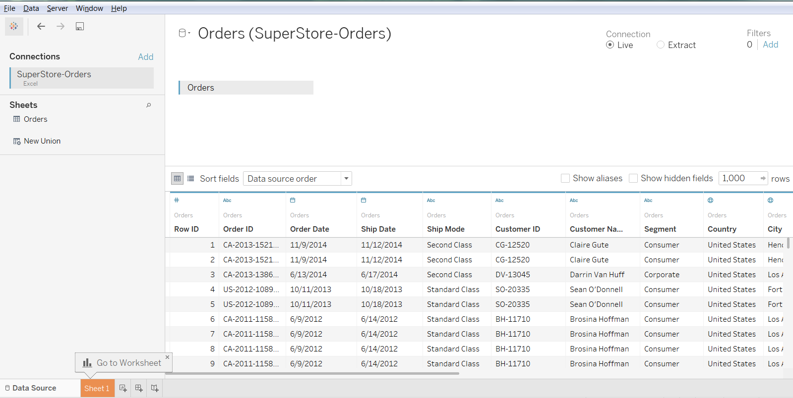Click the Customer ID column header
The height and width of the screenshot is (398, 793).
tap(518, 229)
